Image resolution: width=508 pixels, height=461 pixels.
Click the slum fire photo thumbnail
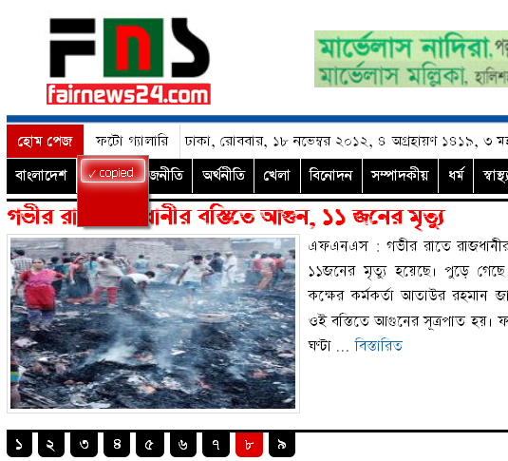153,323
